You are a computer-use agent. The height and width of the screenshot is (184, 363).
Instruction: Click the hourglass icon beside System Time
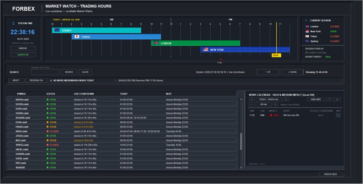point(13,23)
